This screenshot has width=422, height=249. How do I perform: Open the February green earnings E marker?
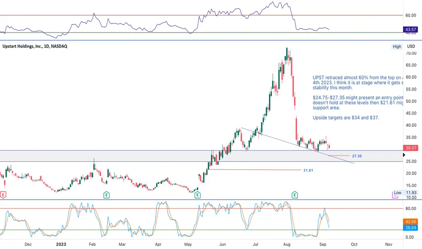click(106, 195)
